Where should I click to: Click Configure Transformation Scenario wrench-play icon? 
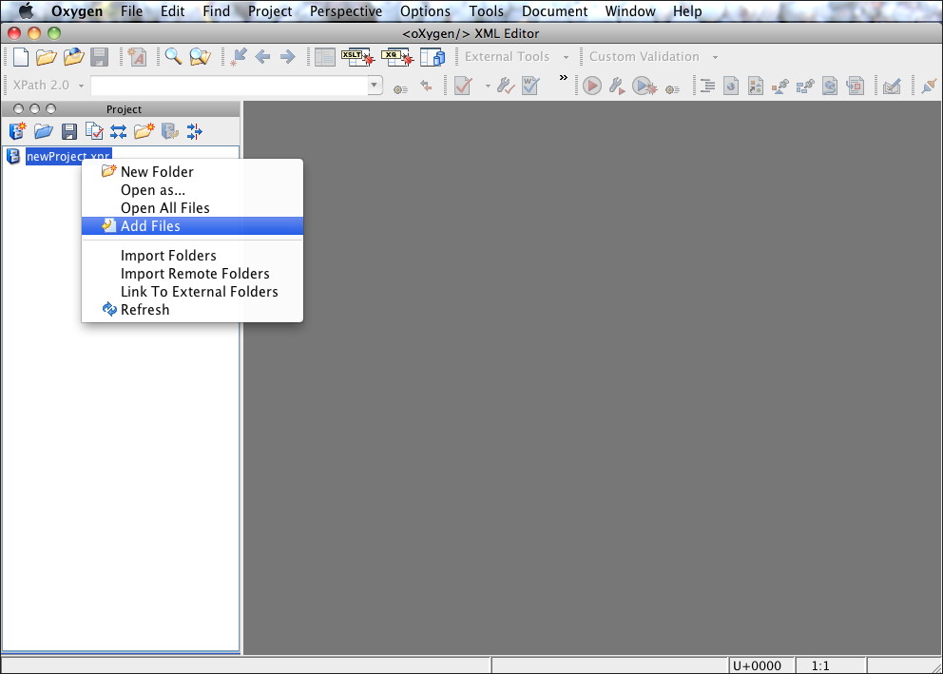pyautogui.click(x=617, y=86)
